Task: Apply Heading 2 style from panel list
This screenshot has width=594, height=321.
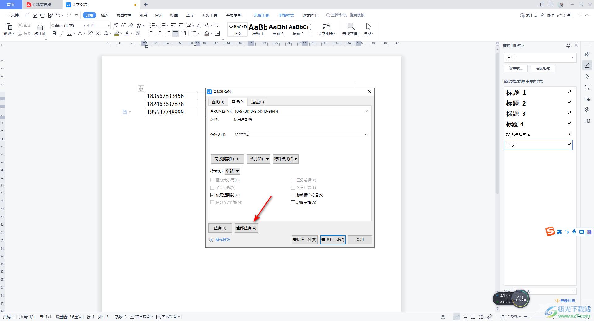Action: tap(539, 103)
